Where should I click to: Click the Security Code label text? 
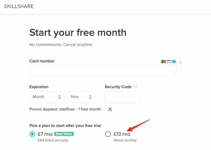[118, 87]
